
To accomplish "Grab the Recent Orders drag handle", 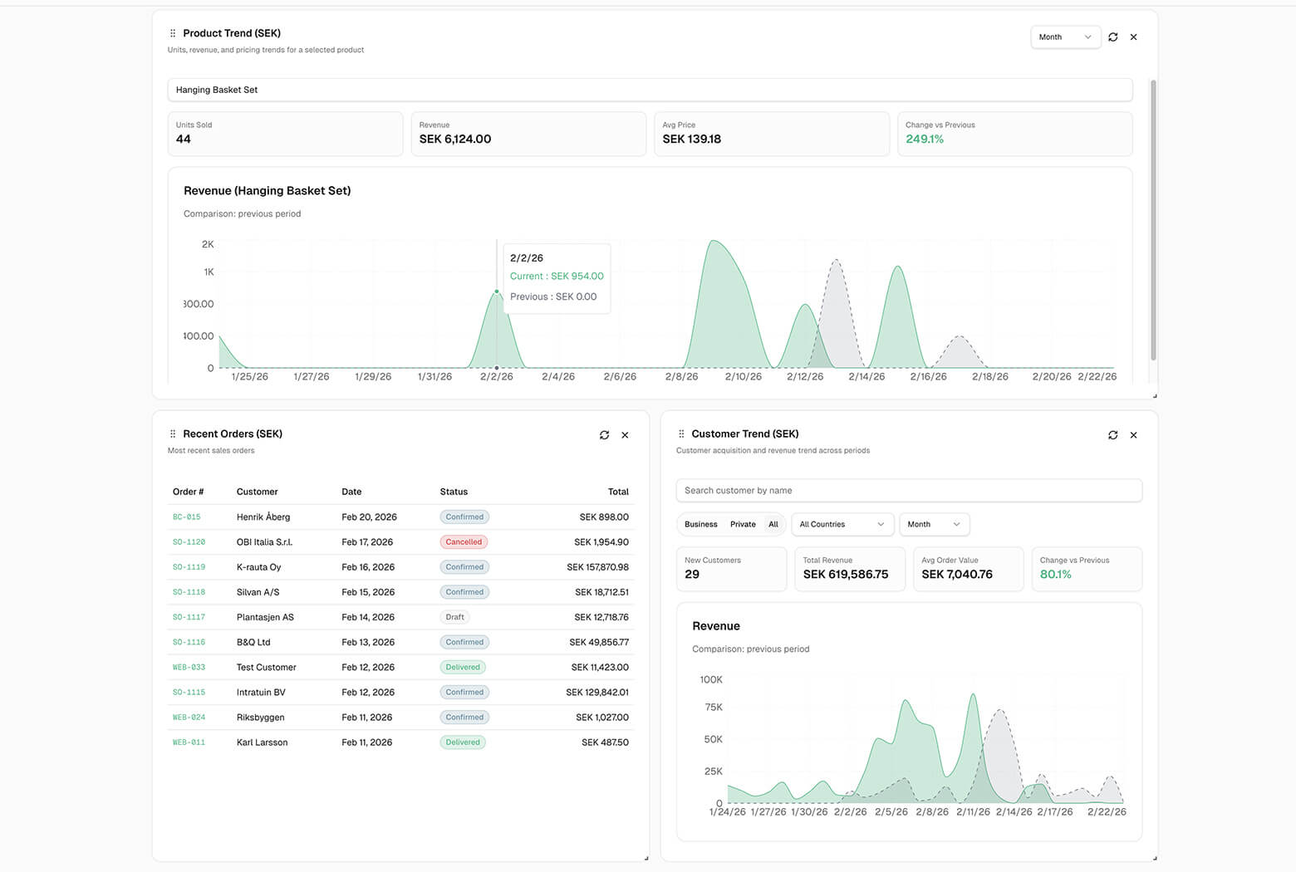I will tap(173, 434).
